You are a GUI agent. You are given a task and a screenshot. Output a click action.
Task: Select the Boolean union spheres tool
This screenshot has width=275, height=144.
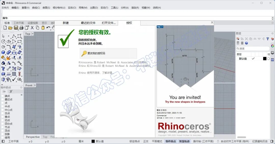point(9,52)
